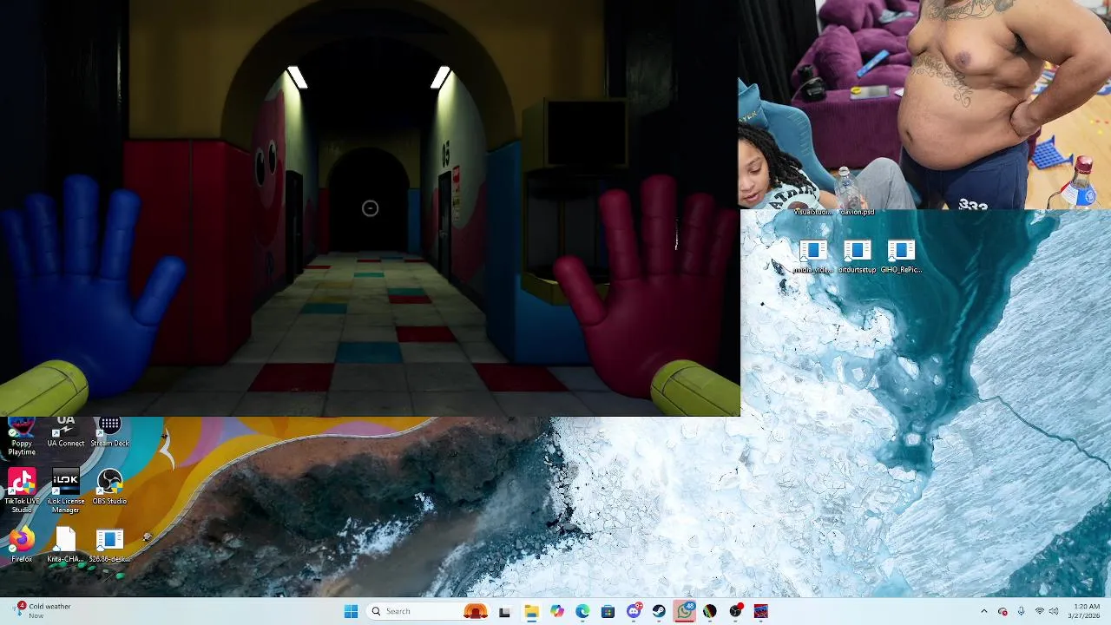Viewport: 1111px width, 625px height.
Task: Open the Cold weather widget
Action: (43, 611)
